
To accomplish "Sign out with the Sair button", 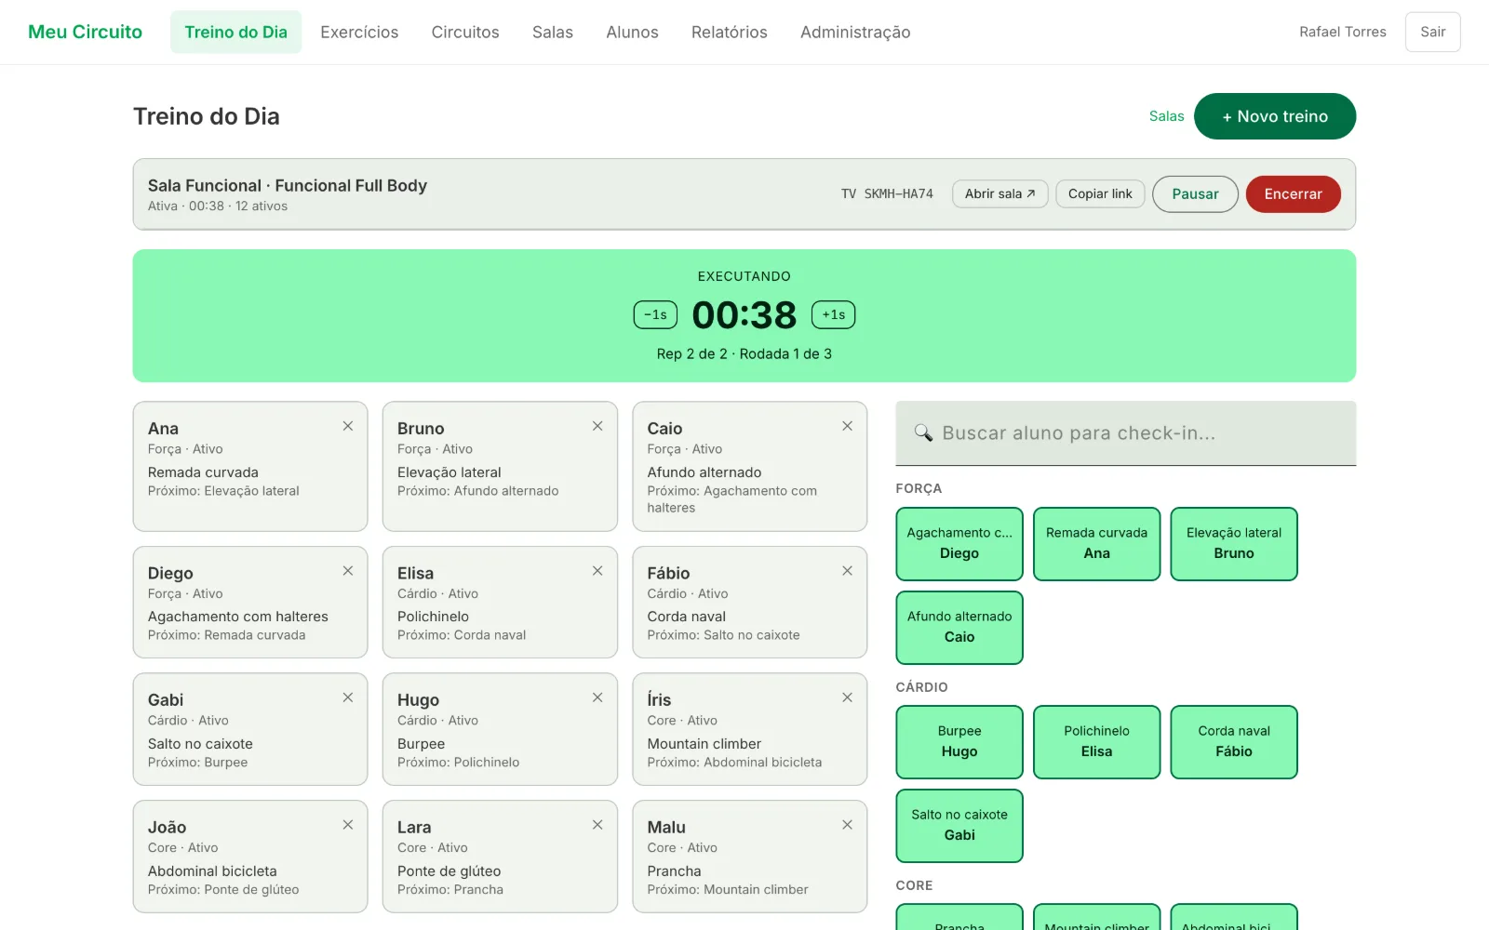I will 1433,32.
